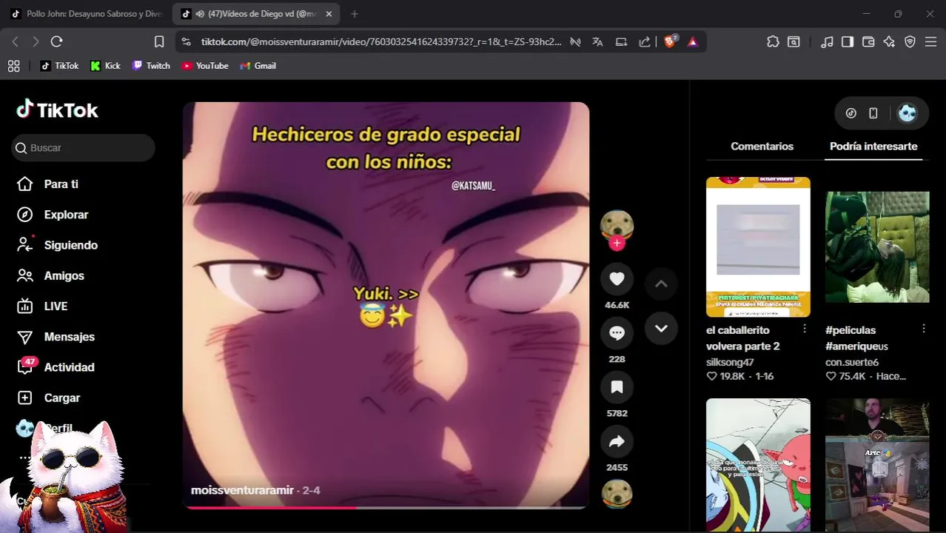The image size is (946, 533).
Task: Open Actividad notifications with the 47 badge
Action: pyautogui.click(x=69, y=367)
